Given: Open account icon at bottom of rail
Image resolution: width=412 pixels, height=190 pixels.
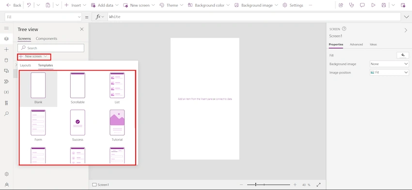Looking at the screenshot, I should click(x=7, y=185).
